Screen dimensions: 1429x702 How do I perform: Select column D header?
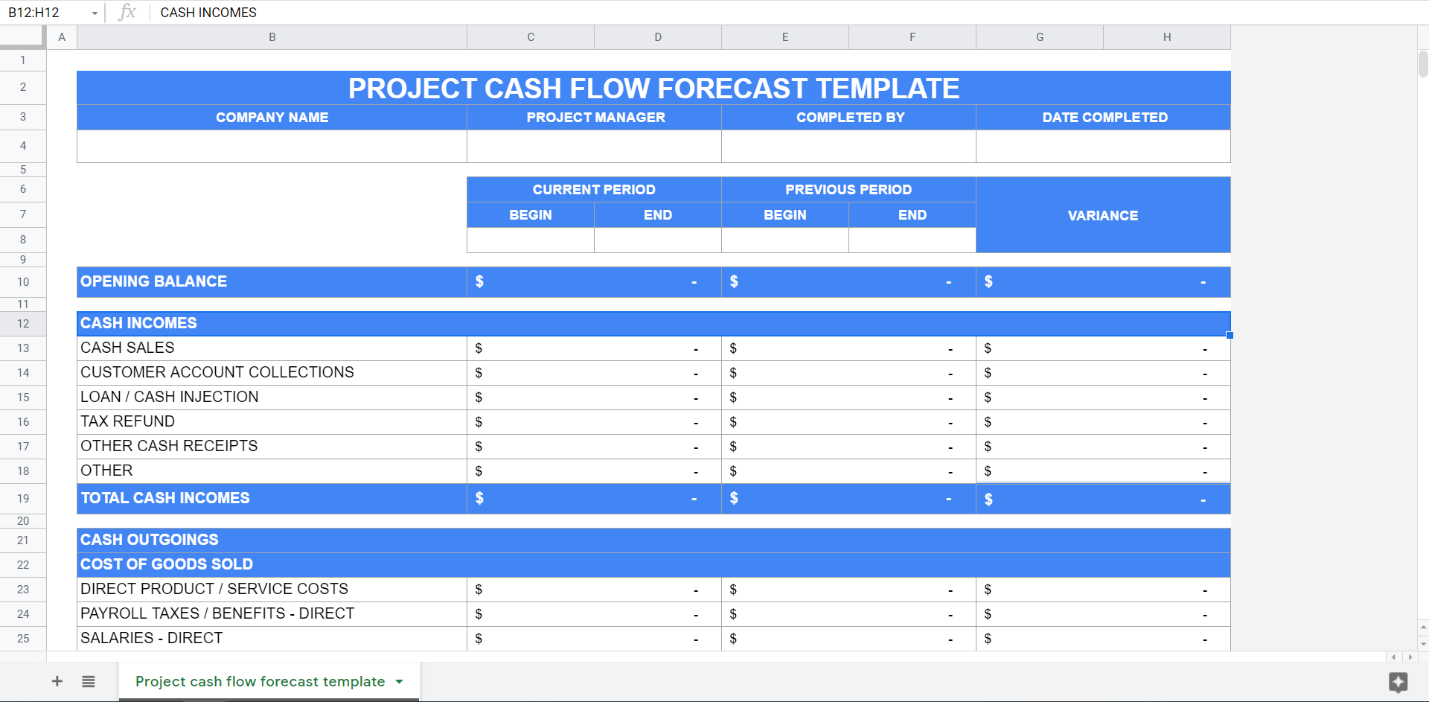pos(658,37)
